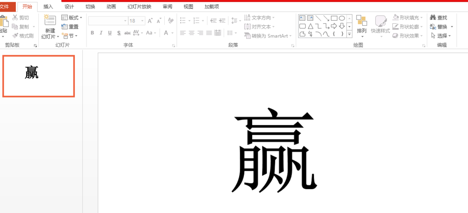468x213 pixels.
Task: Toggle underline formatting
Action: (x=110, y=33)
